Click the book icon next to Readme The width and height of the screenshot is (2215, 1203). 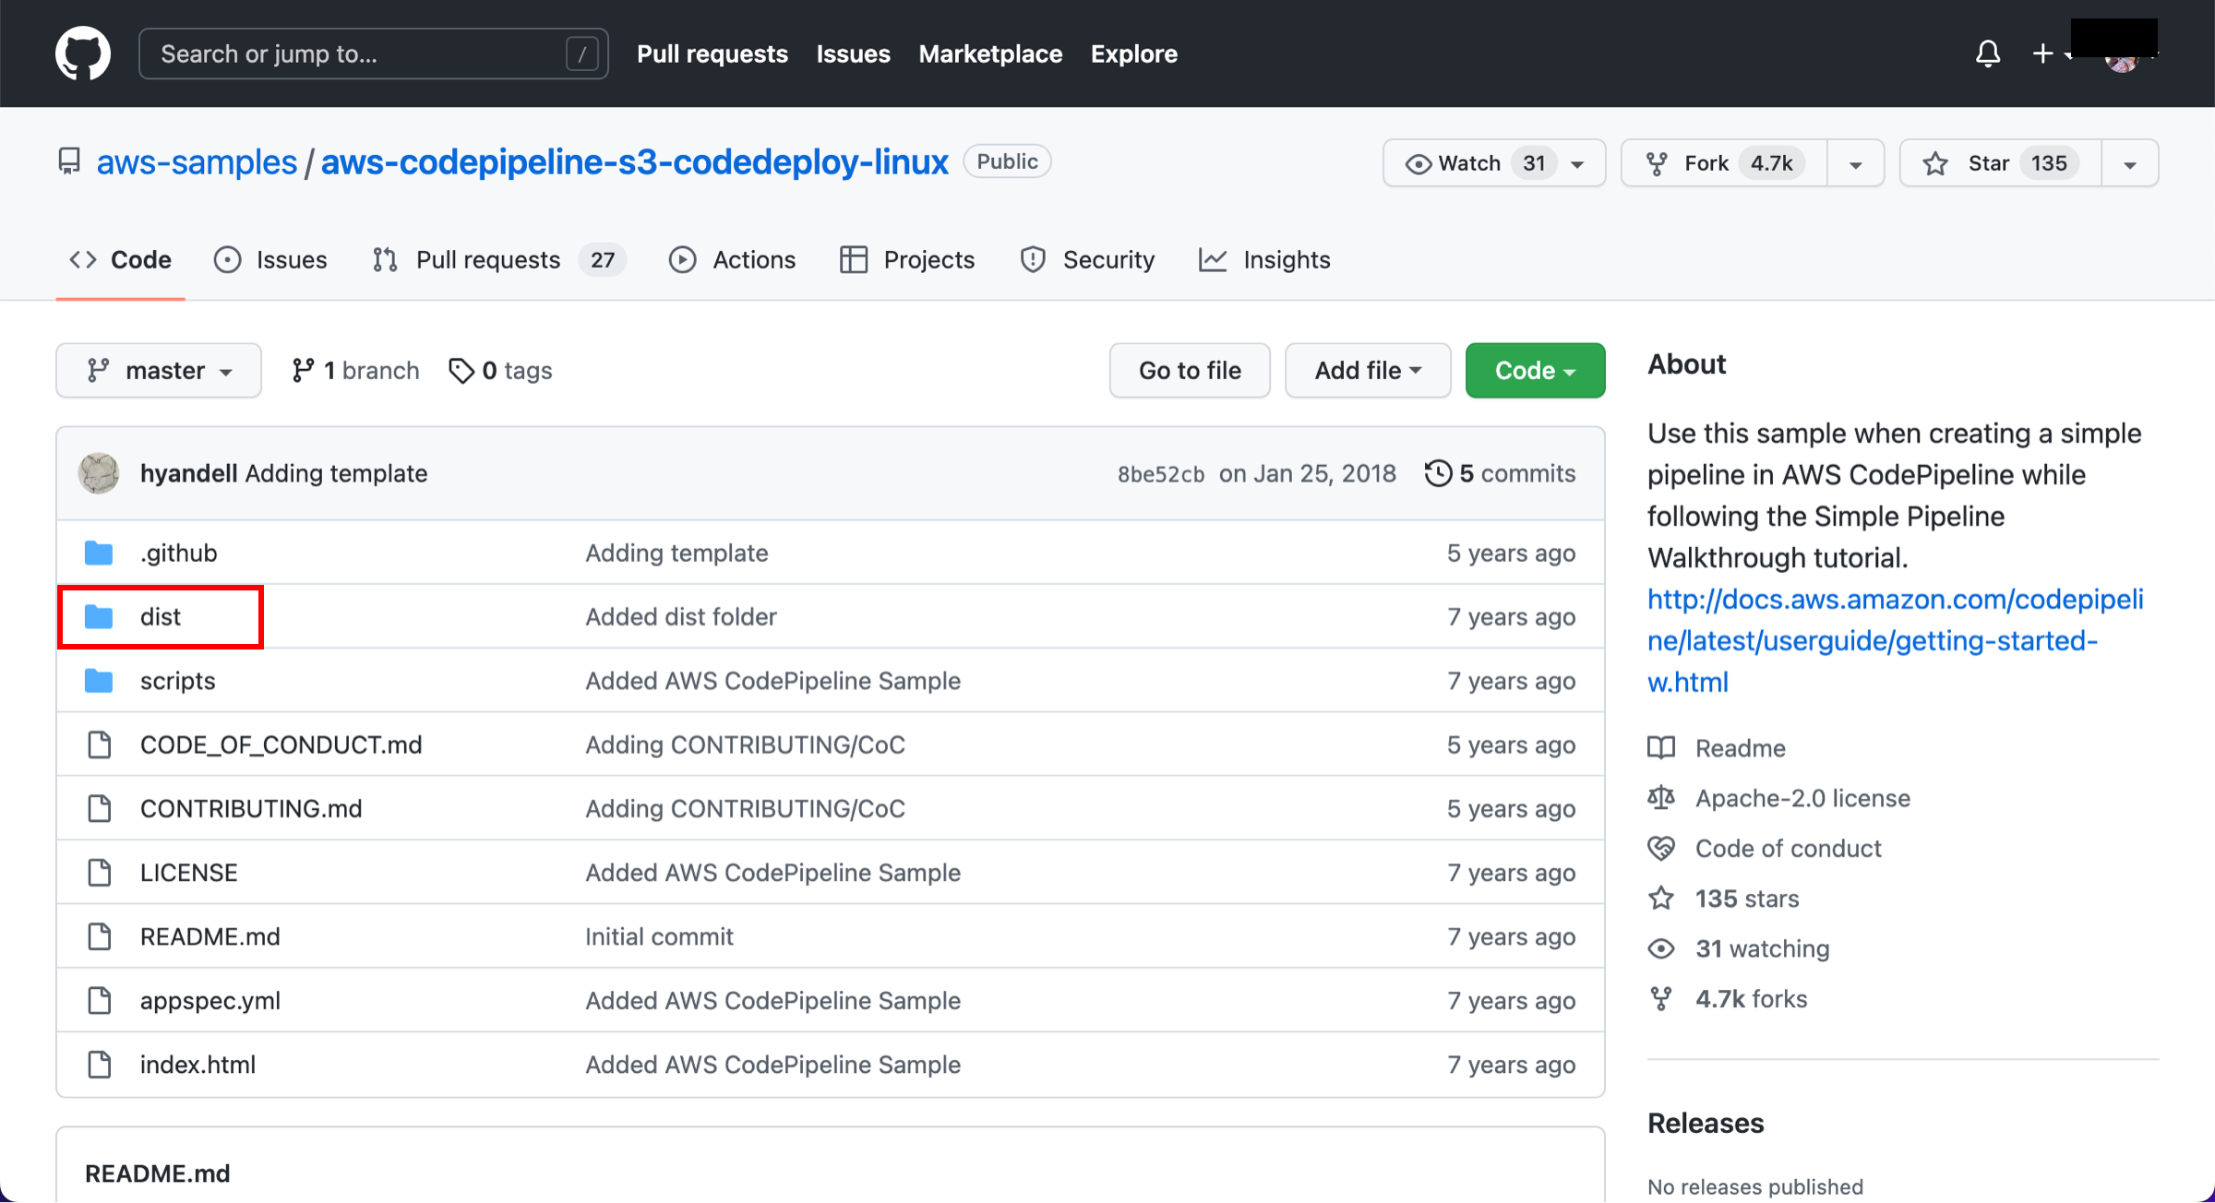coord(1661,747)
